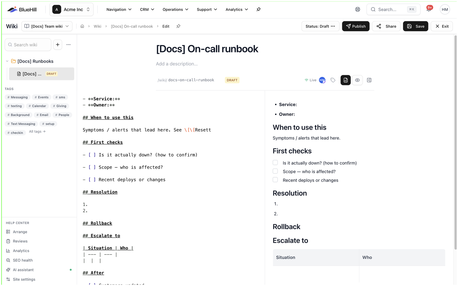Open the Operations menu

click(176, 10)
